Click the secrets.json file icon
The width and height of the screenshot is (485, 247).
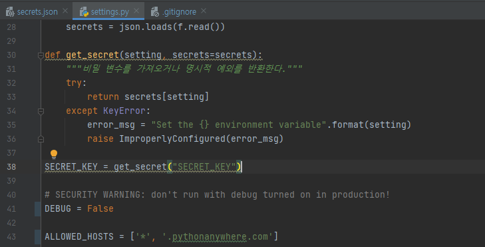coord(10,12)
